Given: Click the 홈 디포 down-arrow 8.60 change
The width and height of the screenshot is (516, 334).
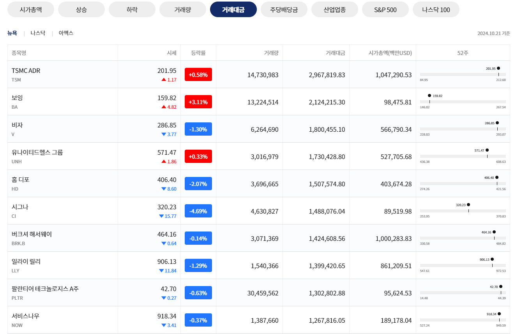Looking at the screenshot, I should click(x=169, y=189).
